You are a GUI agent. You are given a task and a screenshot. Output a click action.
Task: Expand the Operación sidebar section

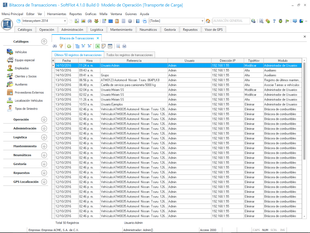44,119
